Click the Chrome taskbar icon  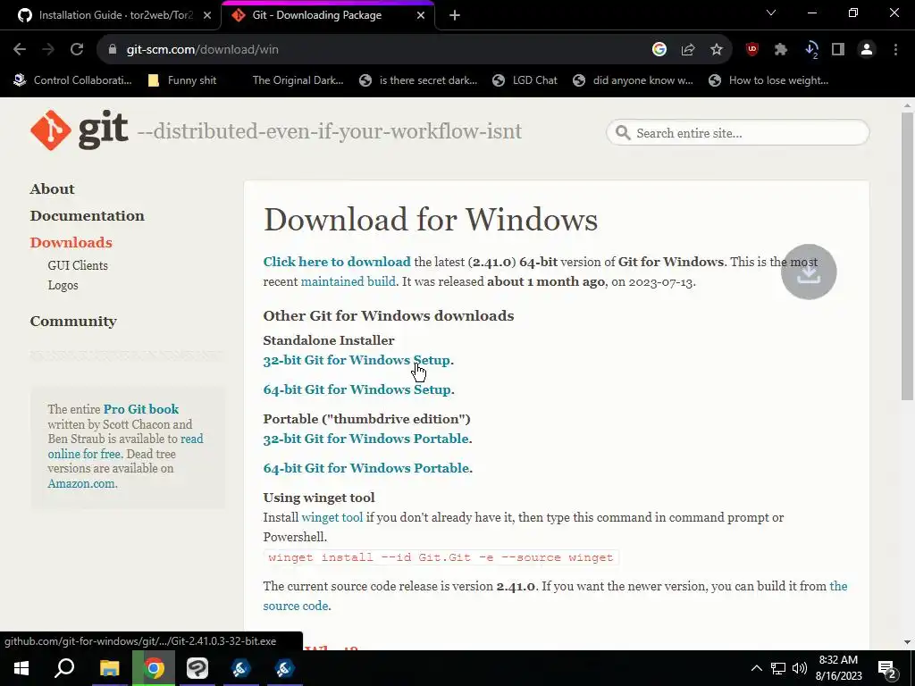coord(154,668)
